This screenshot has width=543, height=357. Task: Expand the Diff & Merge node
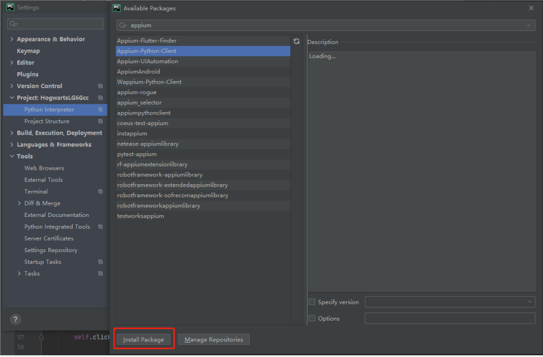click(19, 203)
